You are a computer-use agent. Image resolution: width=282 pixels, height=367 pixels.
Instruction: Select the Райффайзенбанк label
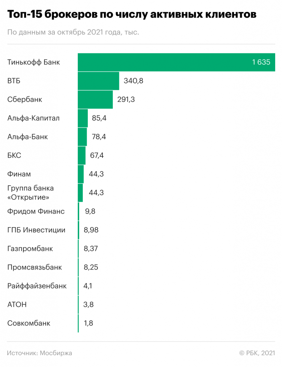click(x=37, y=286)
